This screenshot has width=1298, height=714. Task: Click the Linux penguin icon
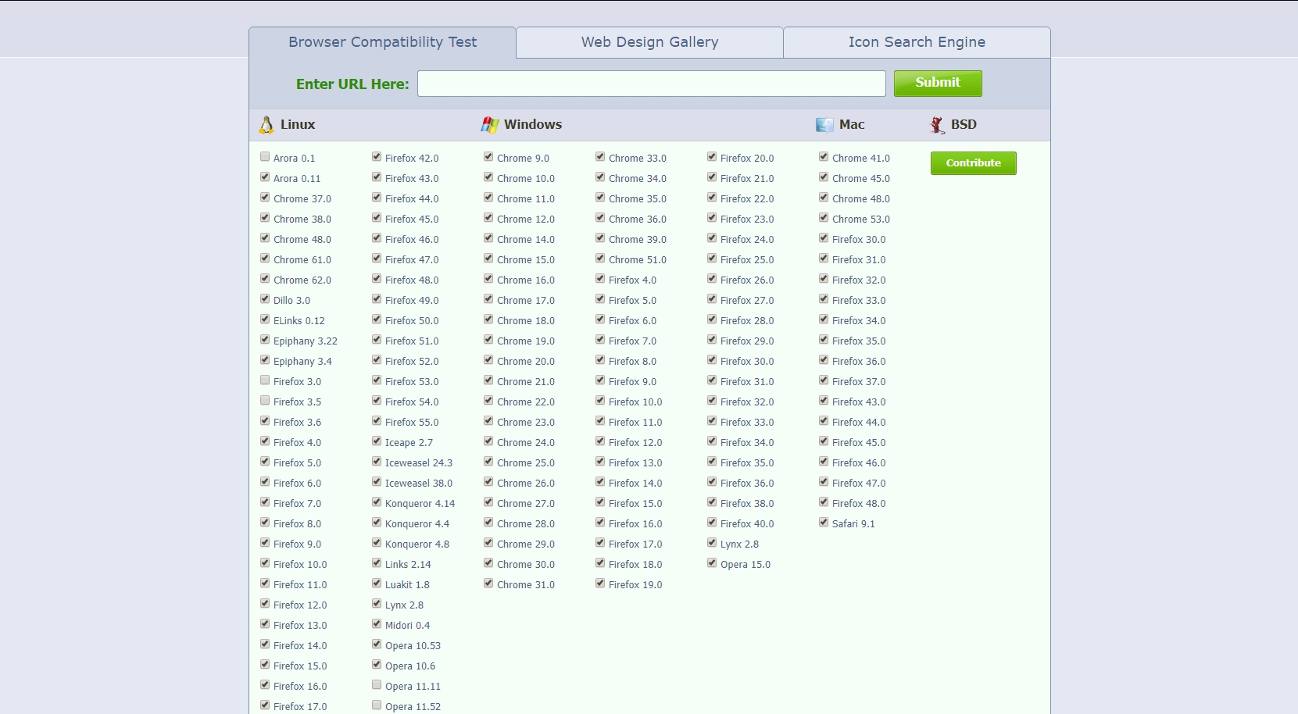[x=266, y=125]
